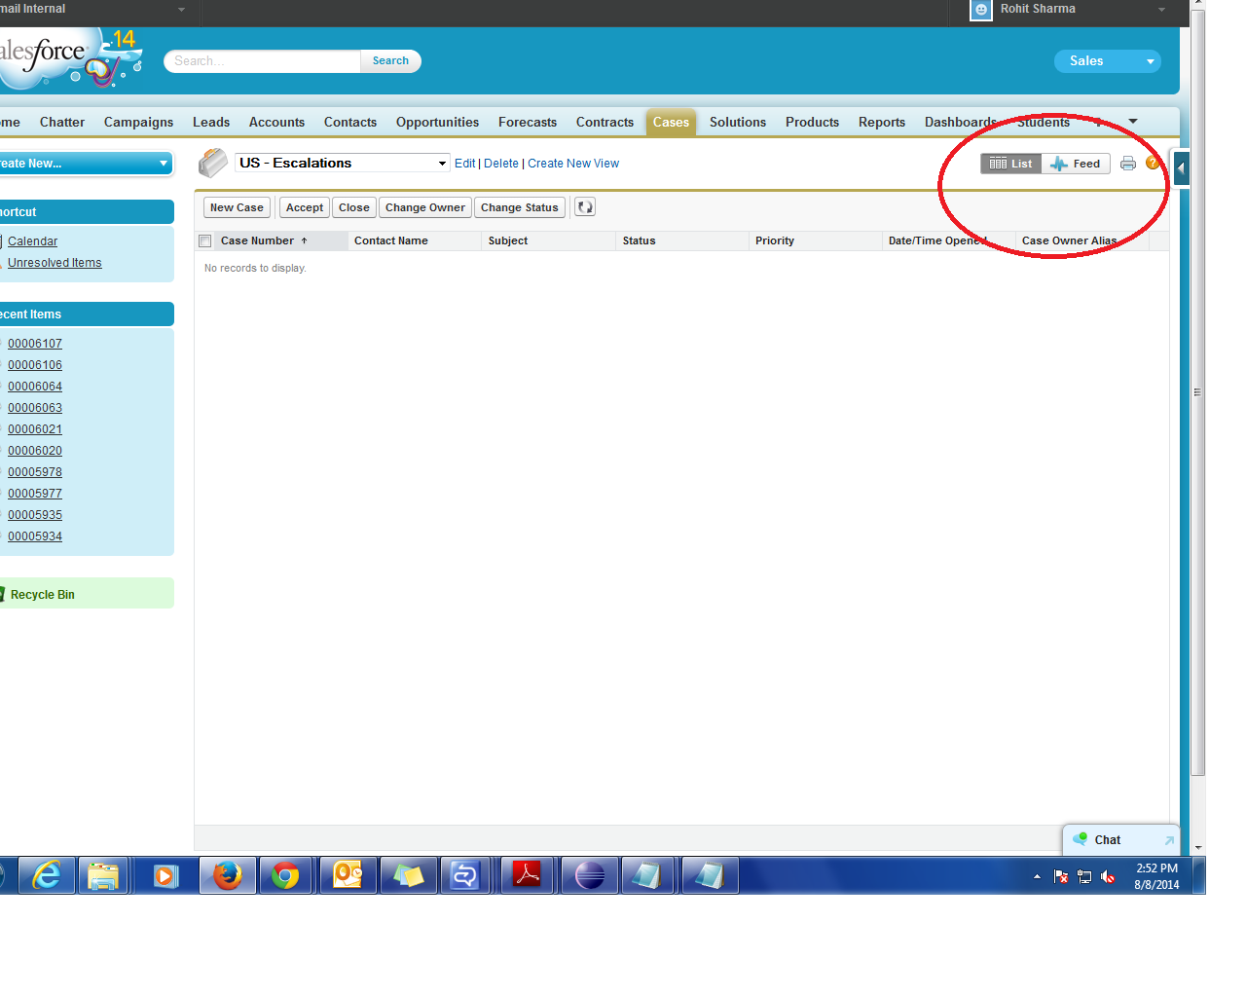Open the US - Escalations view dropdown
Viewport: 1246px width, 997px height.
click(x=342, y=163)
